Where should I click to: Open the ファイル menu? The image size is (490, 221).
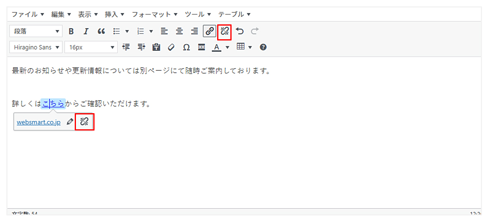[x=28, y=14]
